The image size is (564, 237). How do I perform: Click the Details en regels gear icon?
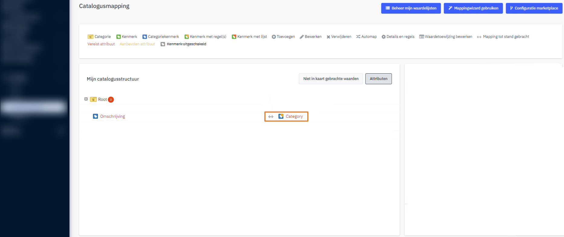pos(383,37)
